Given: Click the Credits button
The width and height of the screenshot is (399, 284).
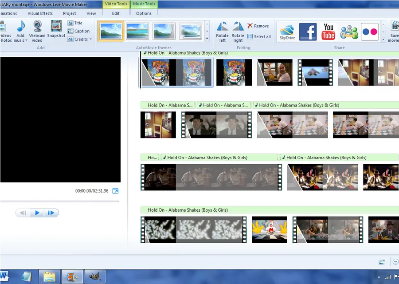Looking at the screenshot, I should click(x=78, y=39).
